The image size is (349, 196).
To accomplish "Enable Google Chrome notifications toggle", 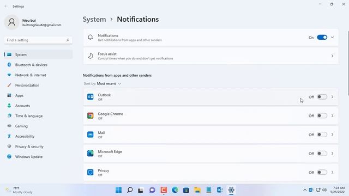I will [322, 116].
